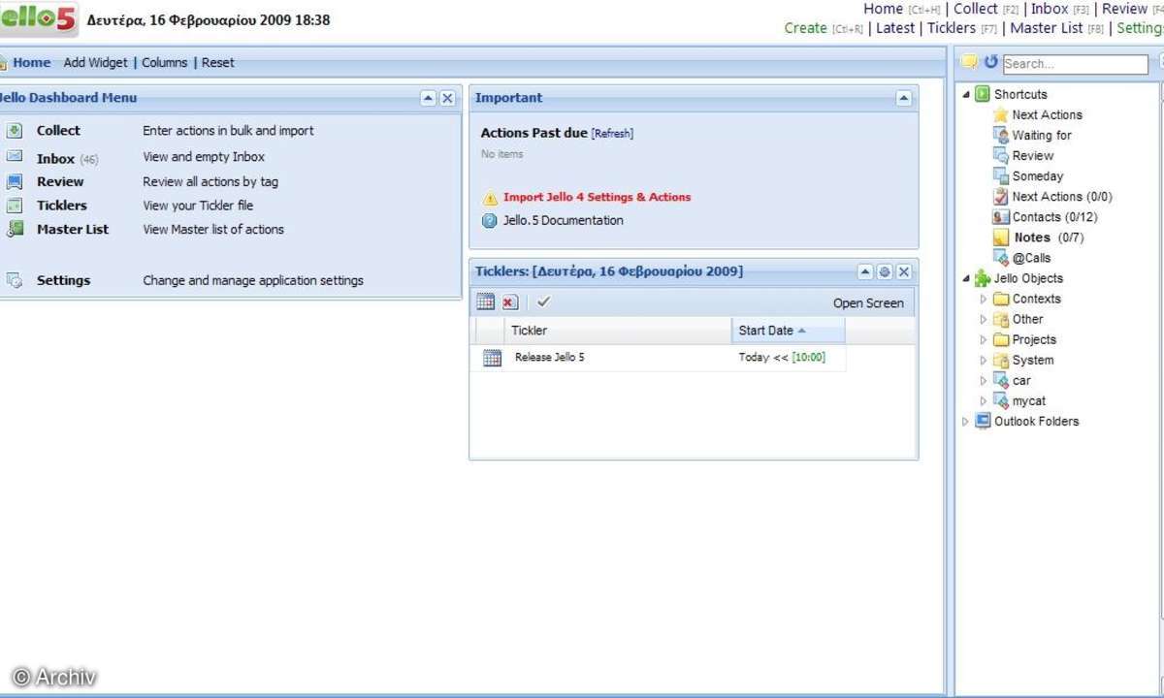This screenshot has height=698, width=1164.
Task: Click the green Shortcuts icon in tree
Action: [x=983, y=94]
